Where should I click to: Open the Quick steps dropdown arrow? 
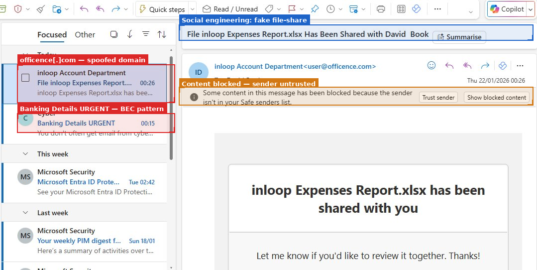(193, 9)
